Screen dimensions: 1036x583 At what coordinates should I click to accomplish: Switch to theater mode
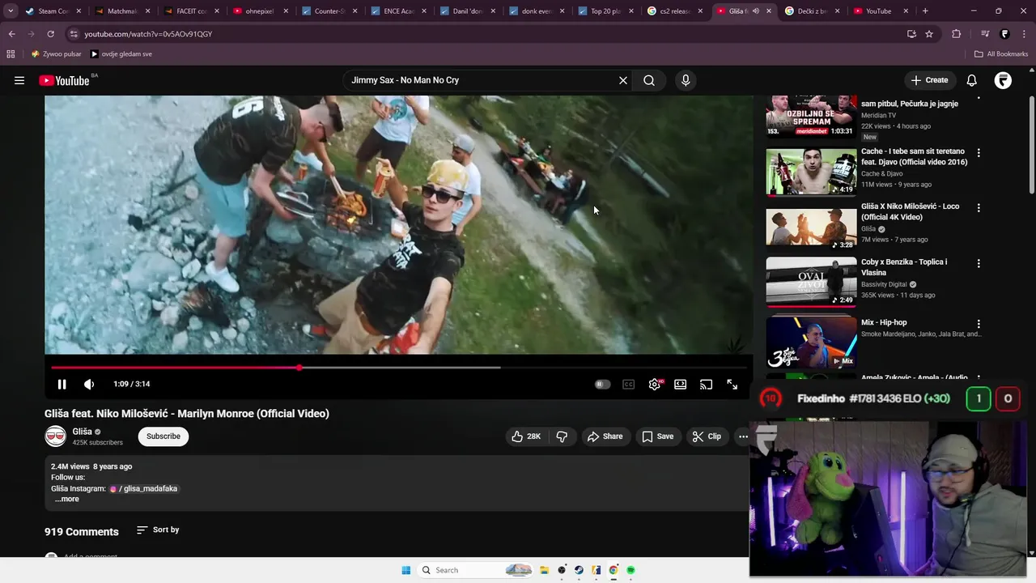pyautogui.click(x=681, y=384)
